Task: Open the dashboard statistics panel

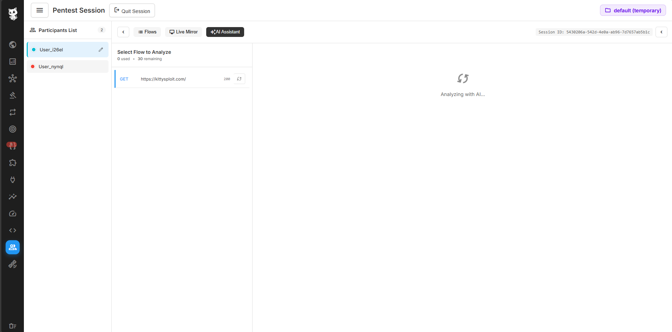Action: tap(12, 61)
